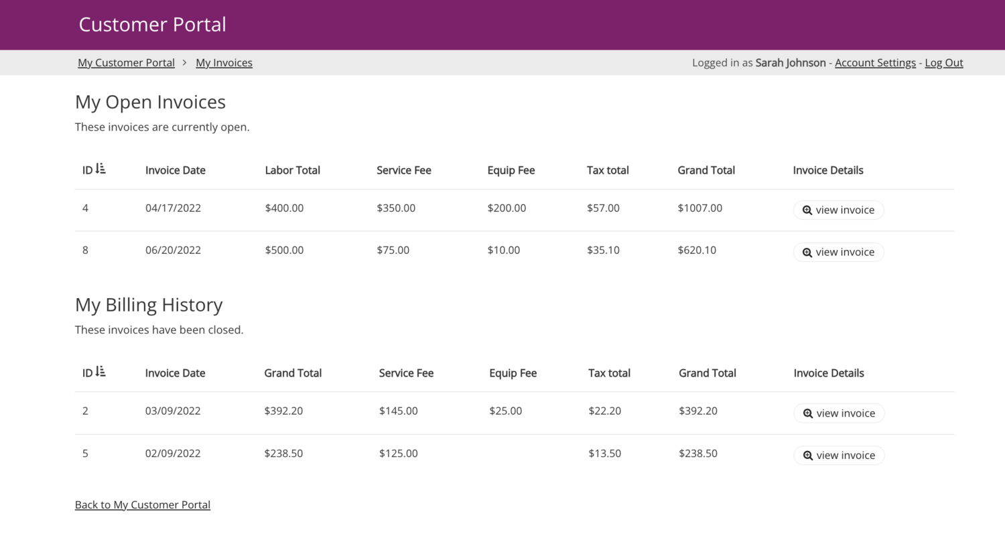The width and height of the screenshot is (1005, 544).
Task: Open closed invoice dated 03/09/2022
Action: tap(840, 413)
